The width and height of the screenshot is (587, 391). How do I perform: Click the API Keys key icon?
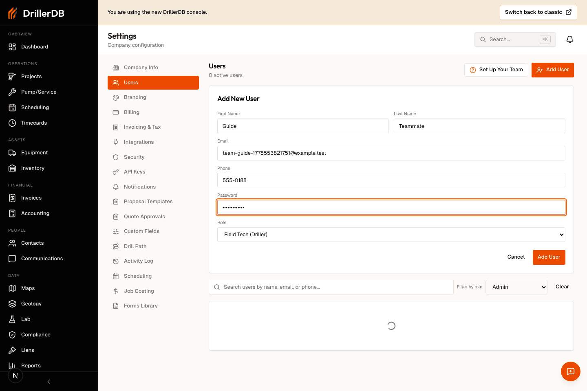pos(116,172)
